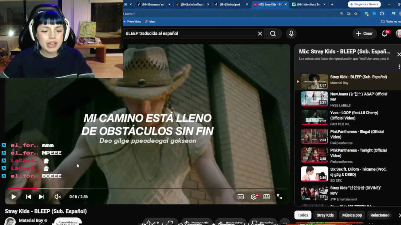Screen dimensions: 401x225
Task: Switch to the Oksiroxipoxi TikTok tab
Action: coord(231,4)
